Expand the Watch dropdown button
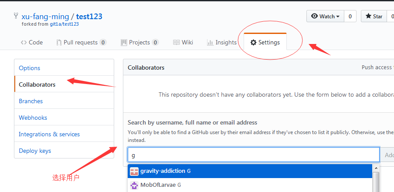The image size is (394, 192). click(325, 16)
